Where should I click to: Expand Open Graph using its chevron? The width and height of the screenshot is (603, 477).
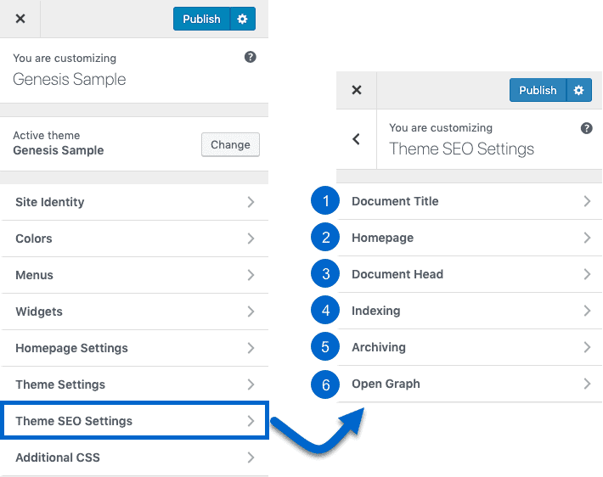tap(587, 384)
